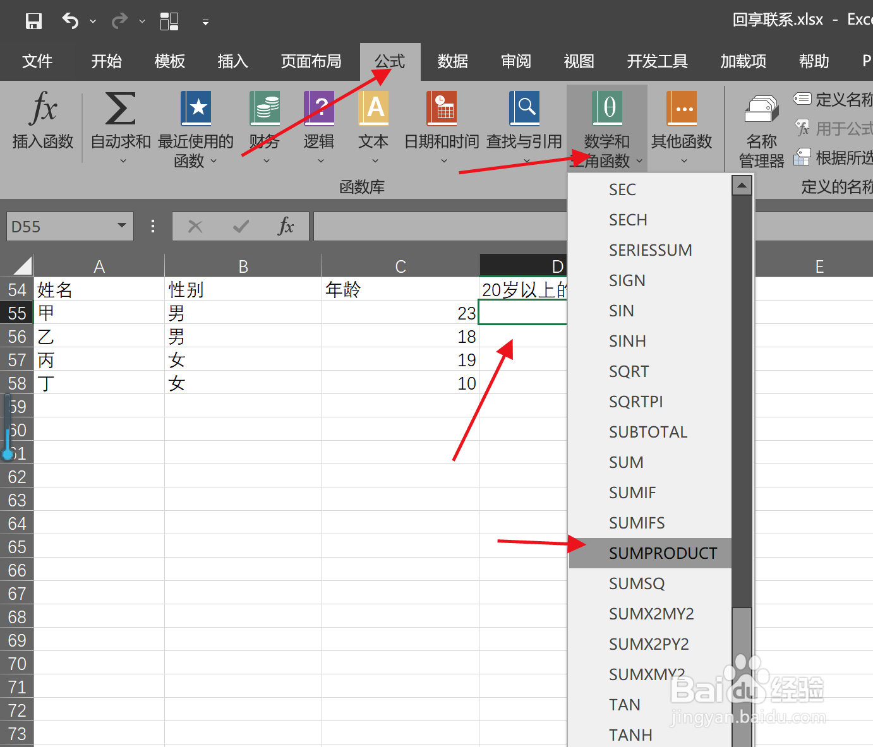The width and height of the screenshot is (873, 747).
Task: Select SQRT from the function list
Action: point(650,371)
